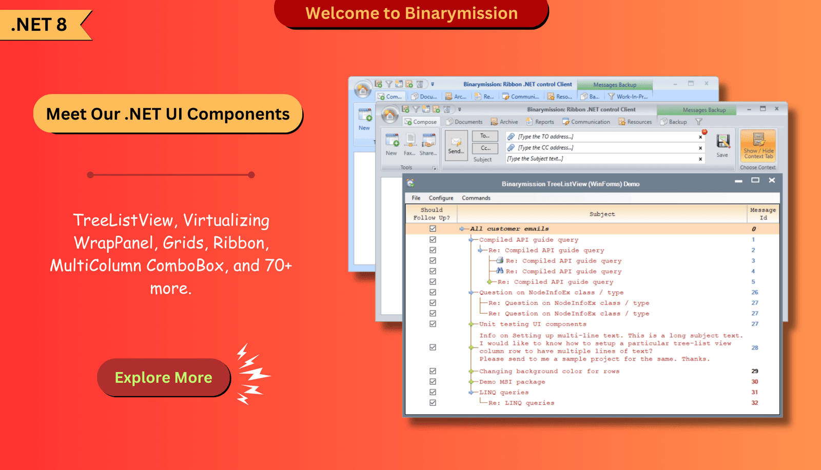
Task: Collapse the LINQ queries node id 31
Action: tap(471, 393)
